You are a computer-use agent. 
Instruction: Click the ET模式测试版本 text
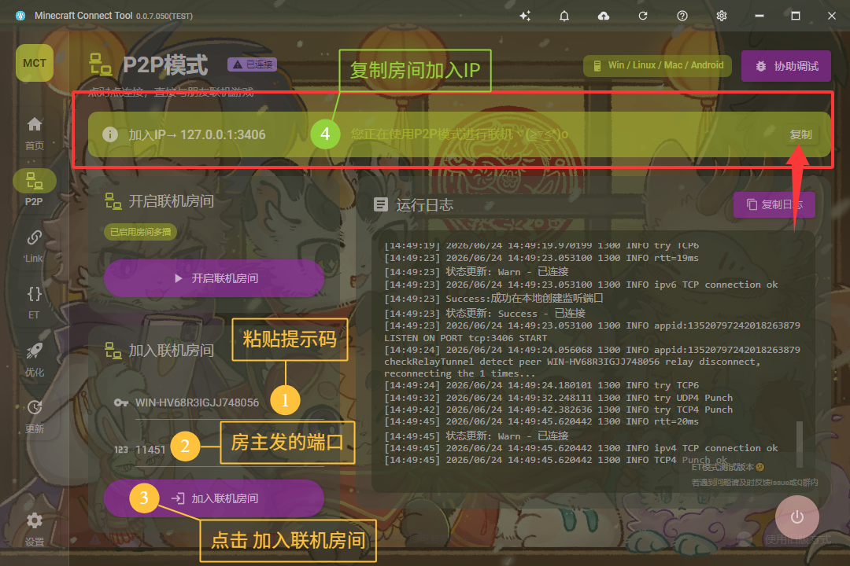coord(727,467)
